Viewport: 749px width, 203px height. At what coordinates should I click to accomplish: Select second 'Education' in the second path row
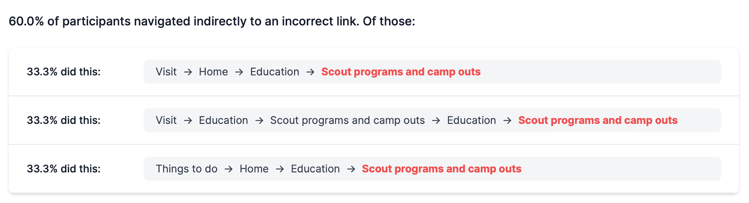click(x=471, y=121)
